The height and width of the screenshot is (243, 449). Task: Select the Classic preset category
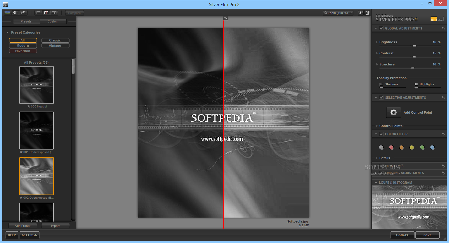click(x=55, y=40)
